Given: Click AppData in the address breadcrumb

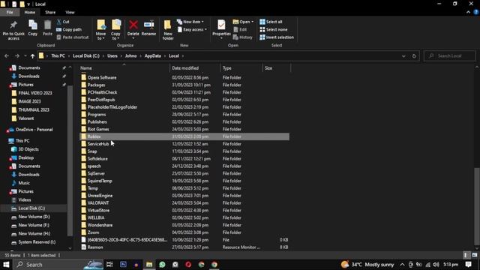Looking at the screenshot, I should click(153, 56).
